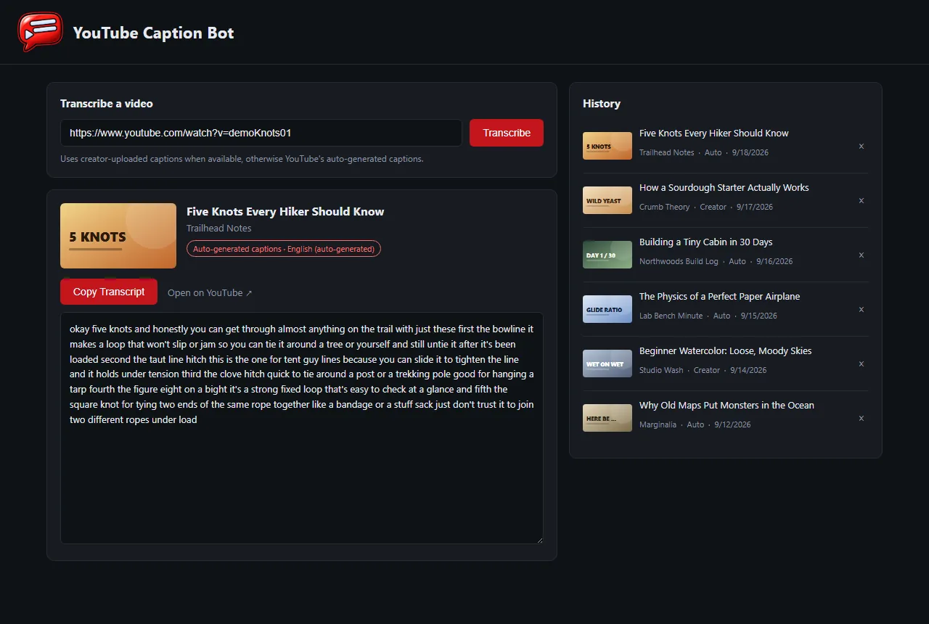929x624 pixels.
Task: Open DAY 1 / 30 thumbnail in History
Action: click(x=607, y=255)
